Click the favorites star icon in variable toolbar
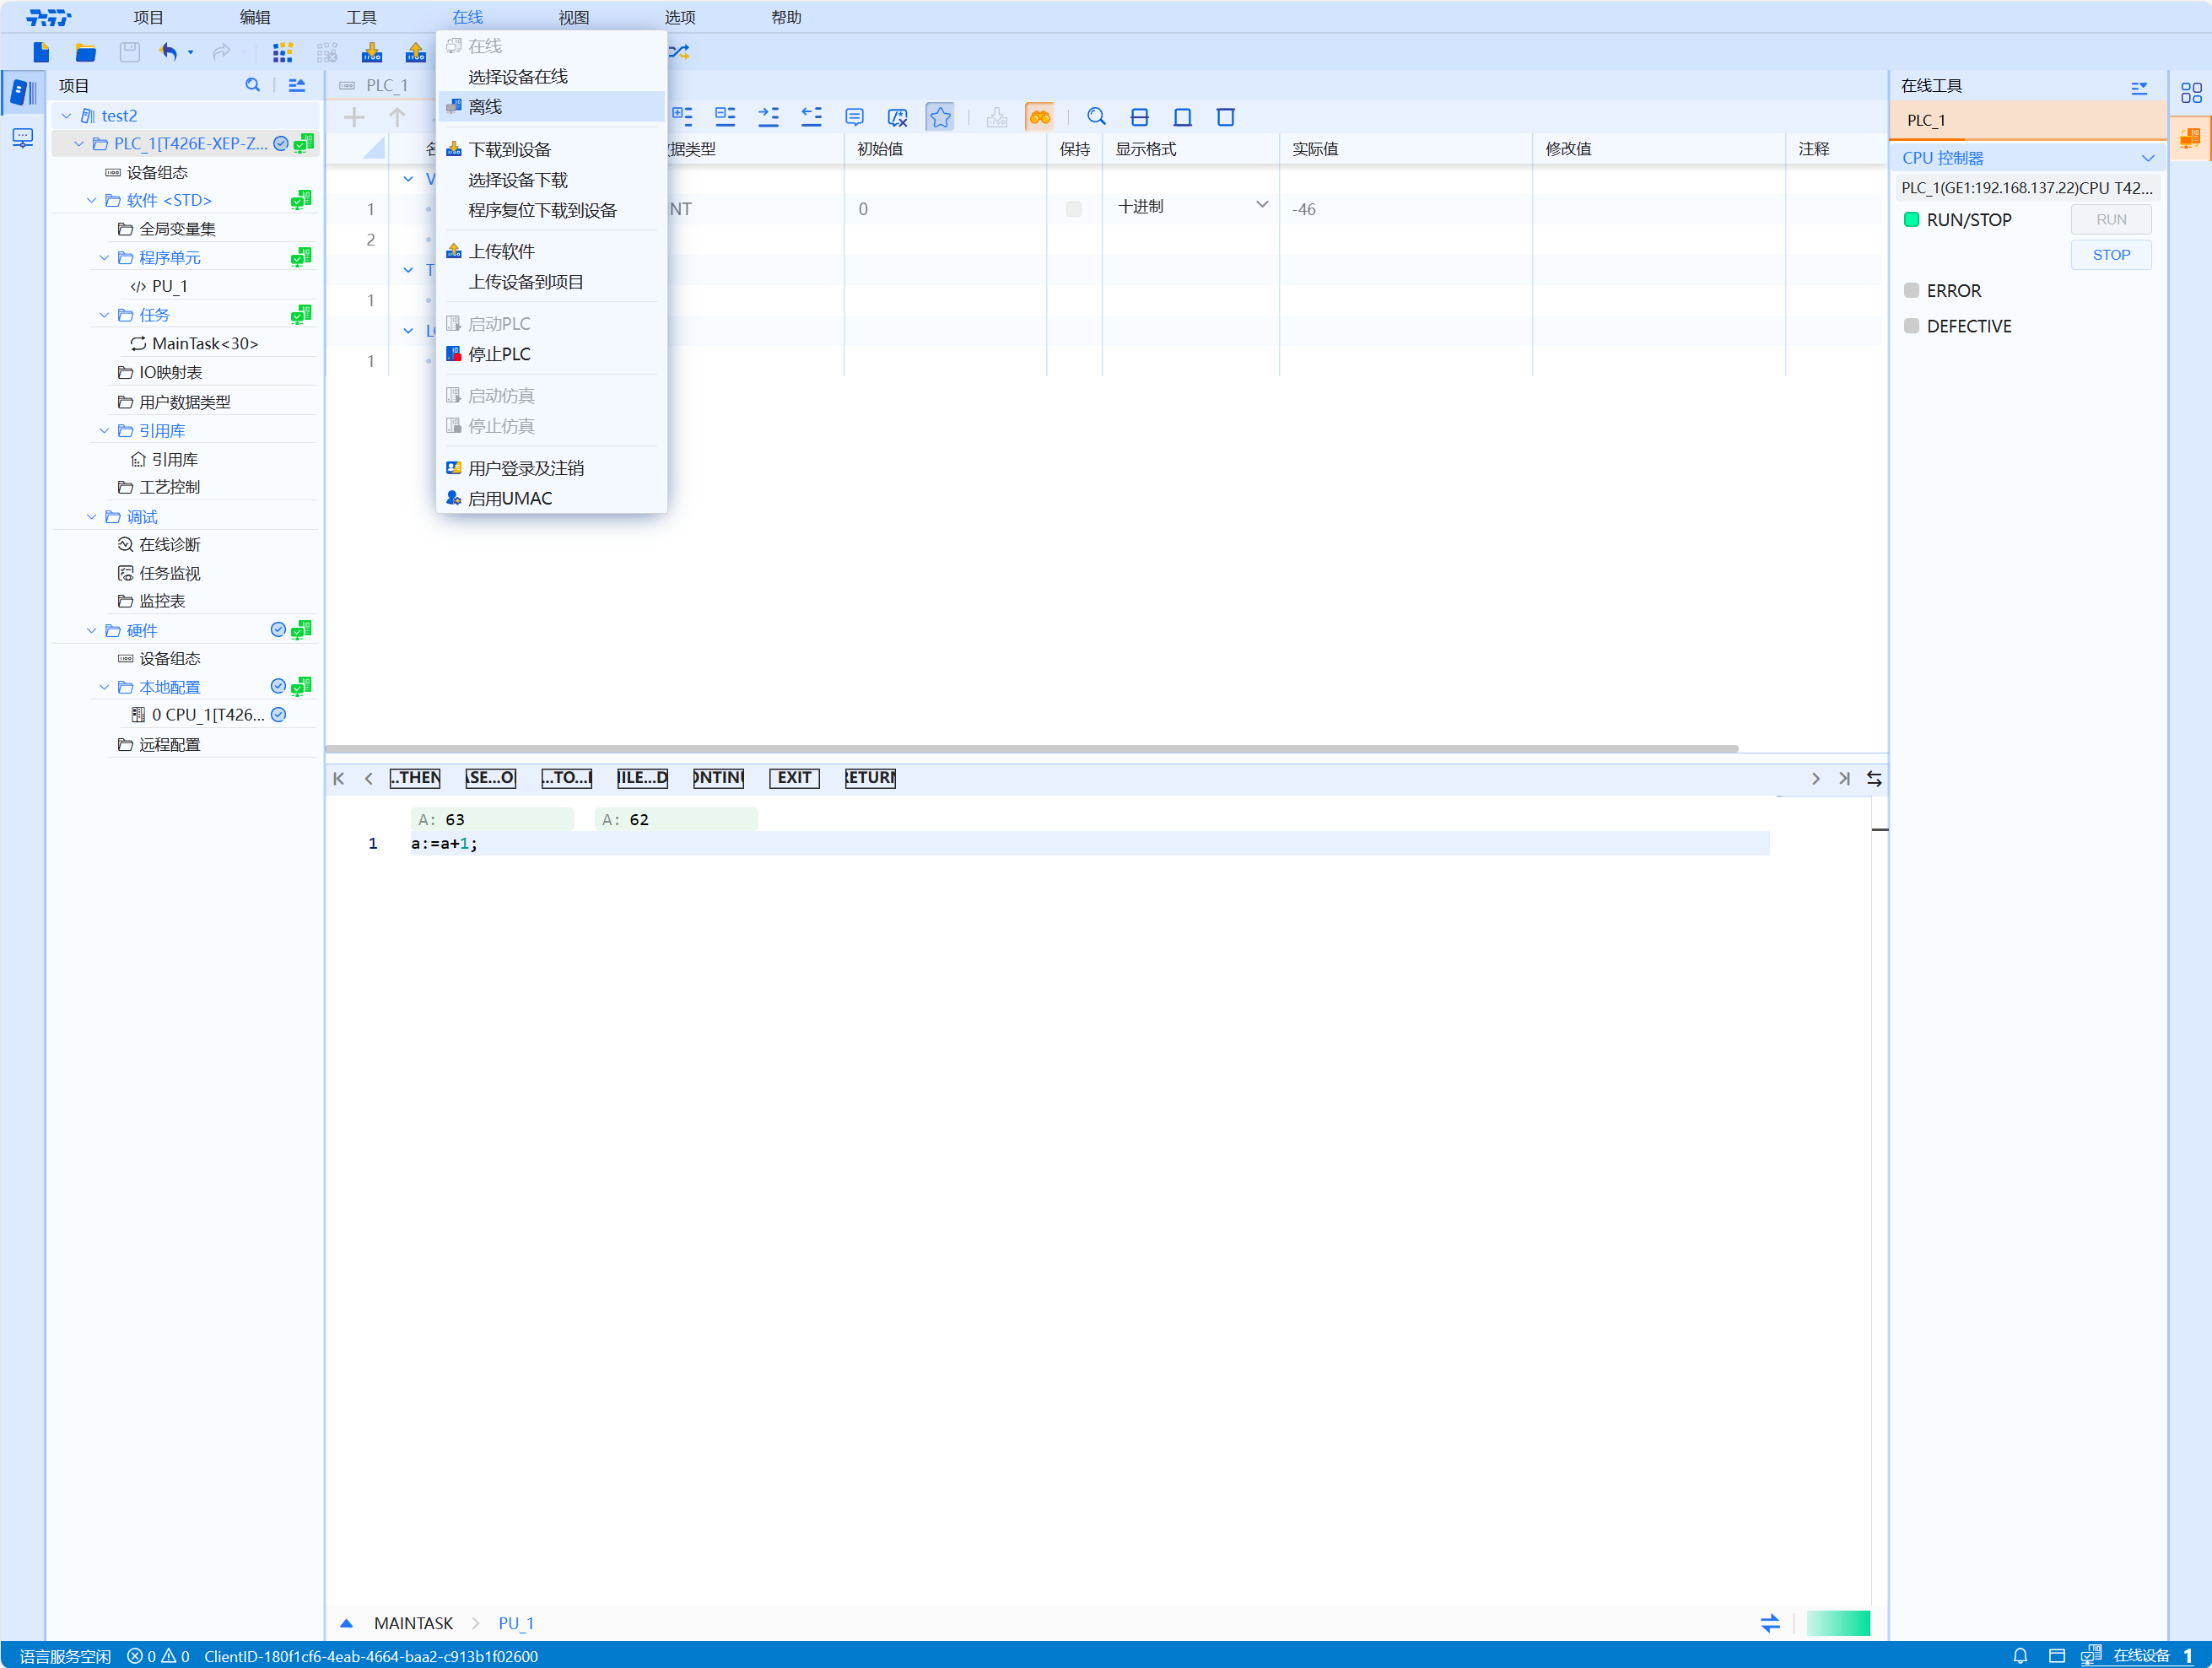 pyautogui.click(x=940, y=117)
